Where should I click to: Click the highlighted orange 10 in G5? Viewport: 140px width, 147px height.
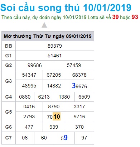point(57,117)
